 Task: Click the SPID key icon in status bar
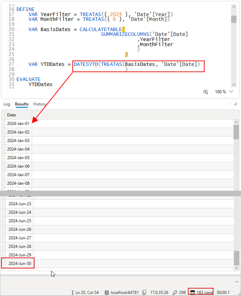tap(175, 292)
